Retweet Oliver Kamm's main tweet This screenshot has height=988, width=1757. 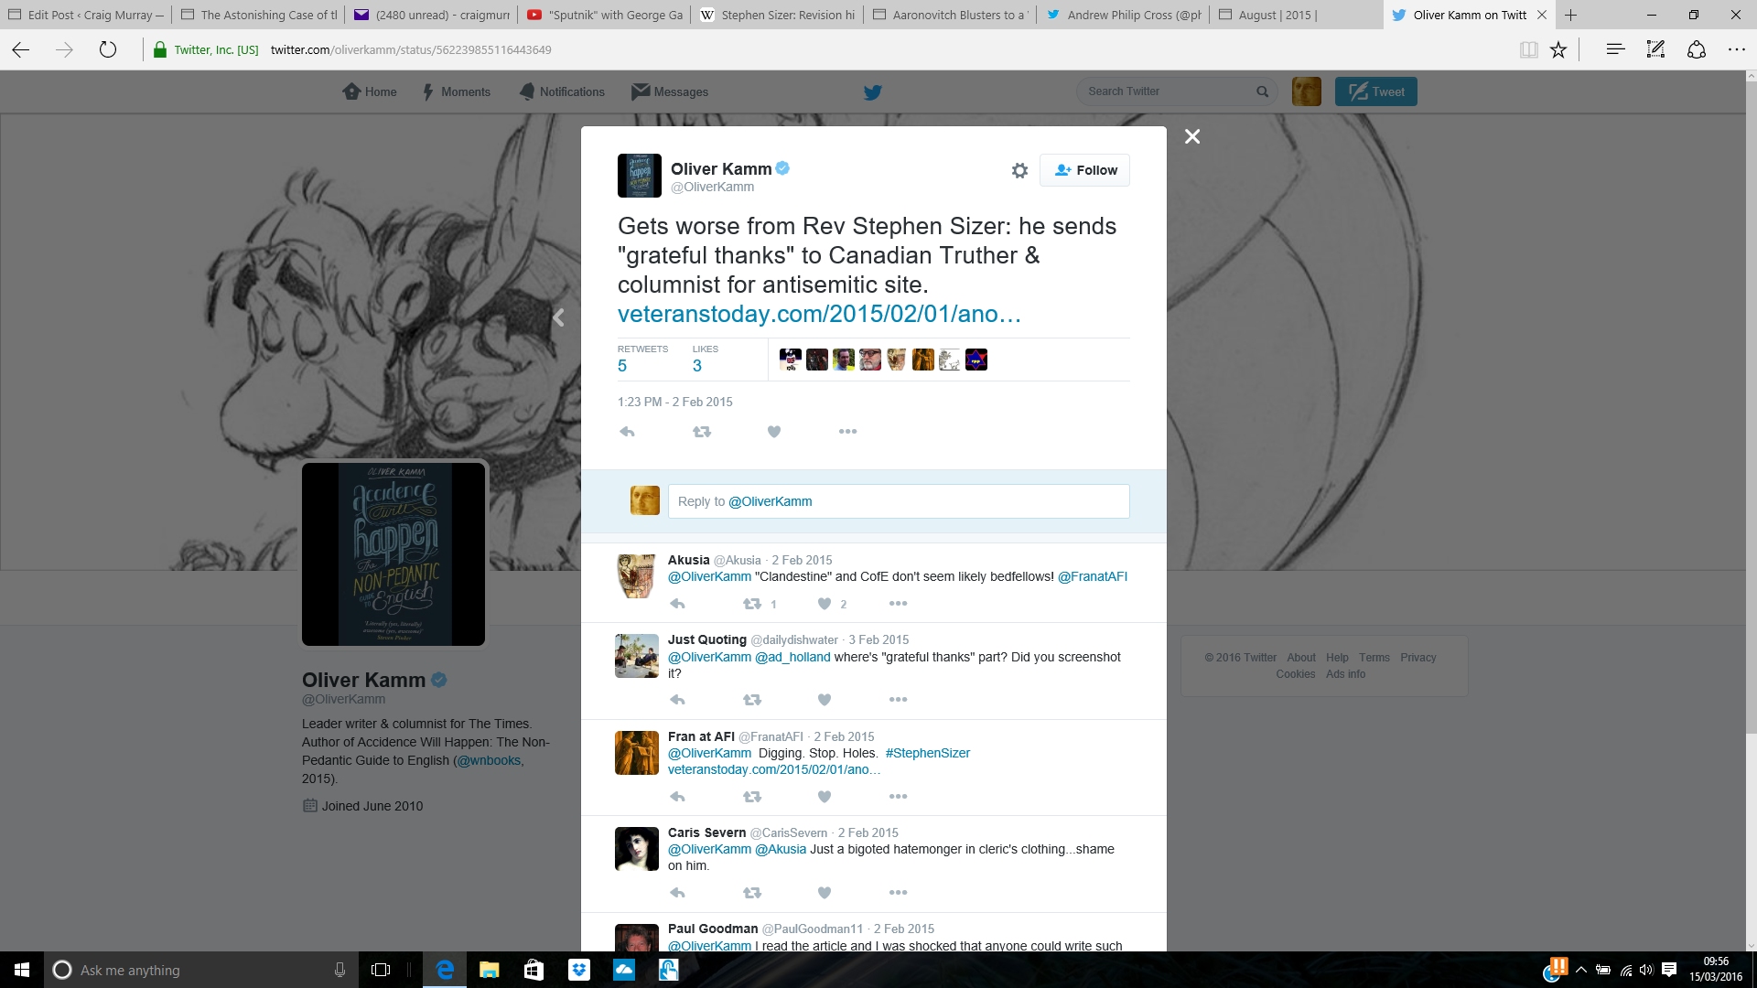pos(702,432)
